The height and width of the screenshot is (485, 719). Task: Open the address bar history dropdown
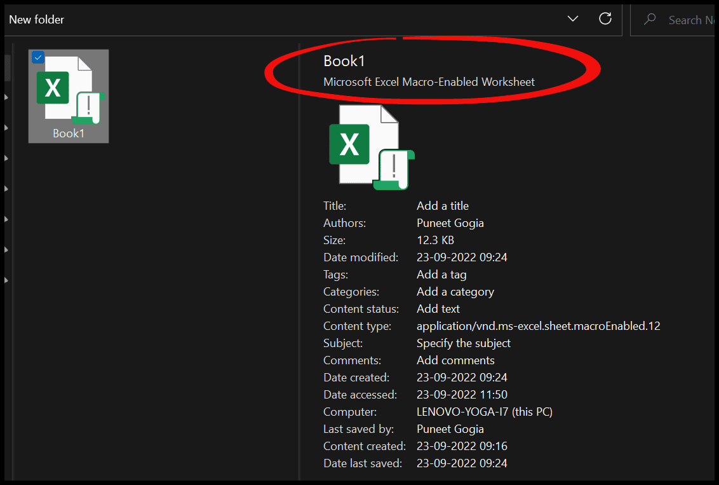572,18
